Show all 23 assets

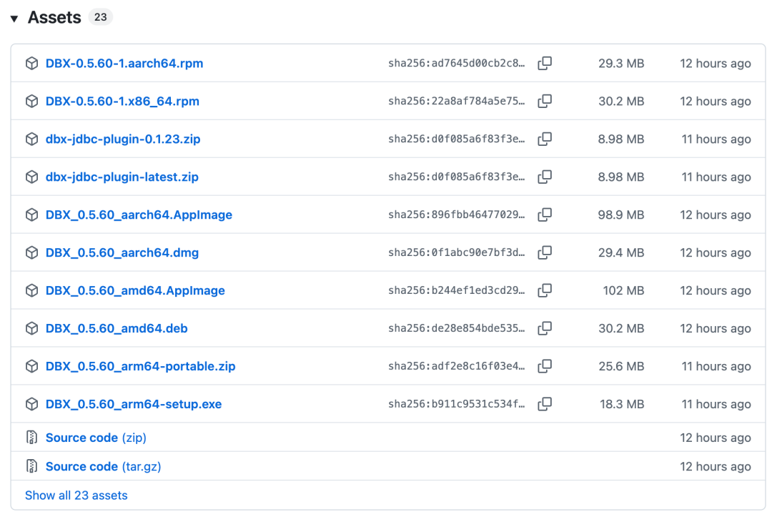click(76, 496)
